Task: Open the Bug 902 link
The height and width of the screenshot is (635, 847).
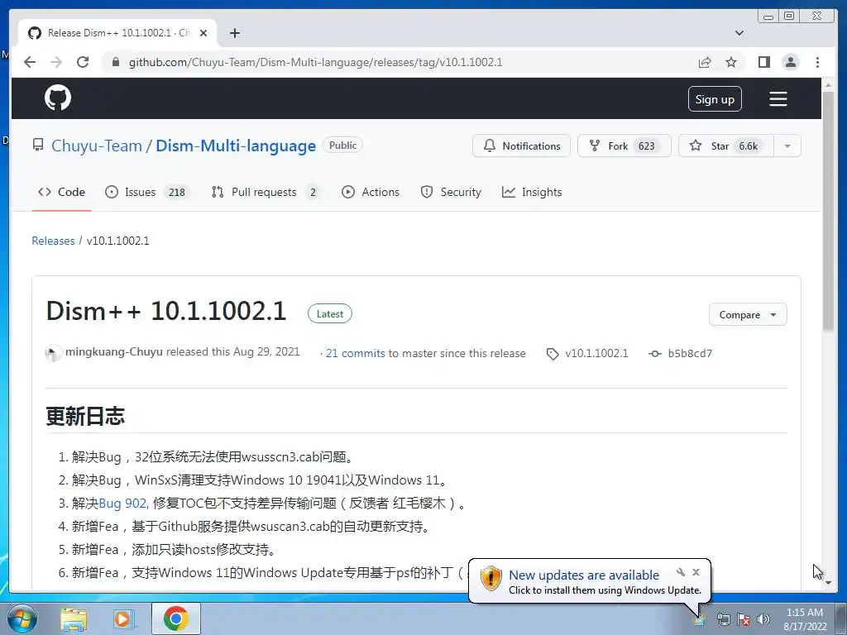Action: click(124, 504)
